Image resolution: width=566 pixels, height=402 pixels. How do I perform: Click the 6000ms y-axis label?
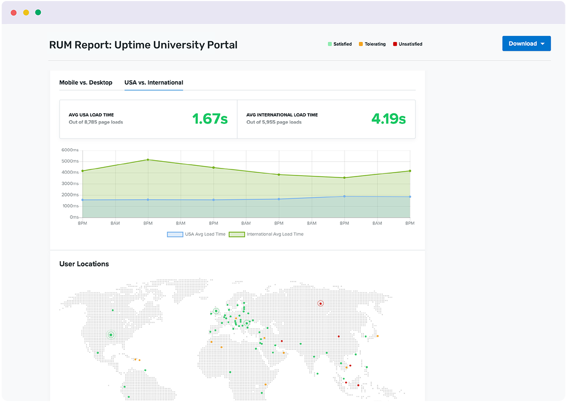coord(70,150)
